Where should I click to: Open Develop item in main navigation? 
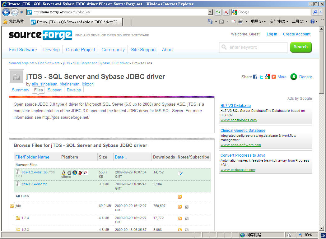click(51, 50)
